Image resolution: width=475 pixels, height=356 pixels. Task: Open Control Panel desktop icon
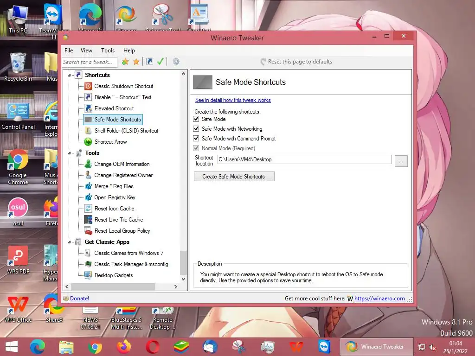[18, 116]
